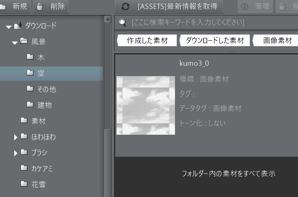The height and width of the screenshot is (197, 298).
Task: Click the 種類 : 画像素材 info line
Action: (204, 79)
